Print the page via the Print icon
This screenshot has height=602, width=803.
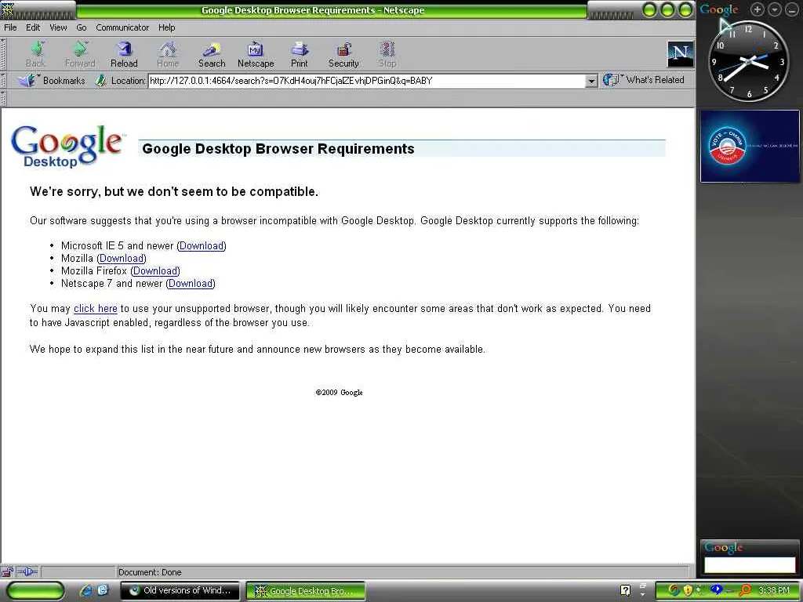[x=299, y=55]
